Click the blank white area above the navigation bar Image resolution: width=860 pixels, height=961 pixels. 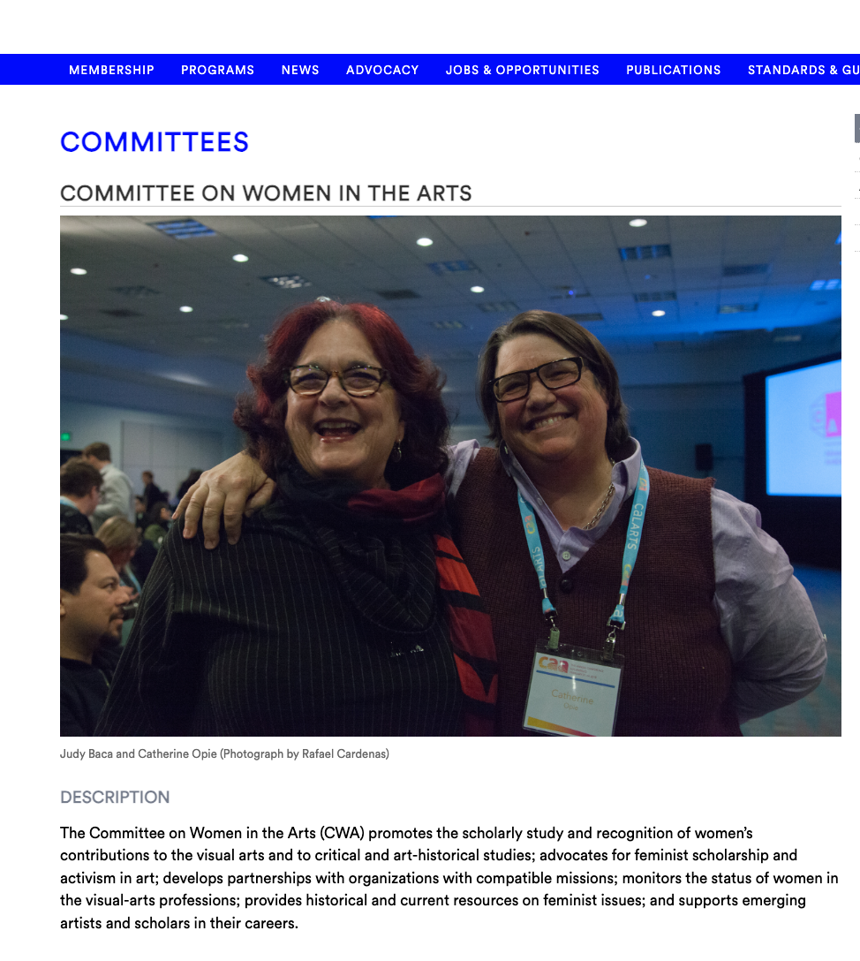[x=430, y=26]
